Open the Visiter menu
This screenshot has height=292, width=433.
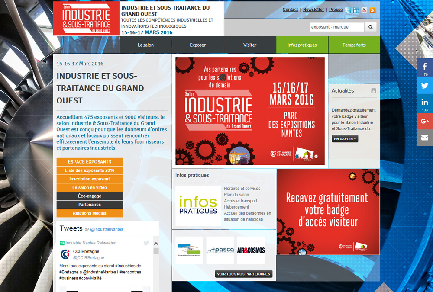(250, 45)
